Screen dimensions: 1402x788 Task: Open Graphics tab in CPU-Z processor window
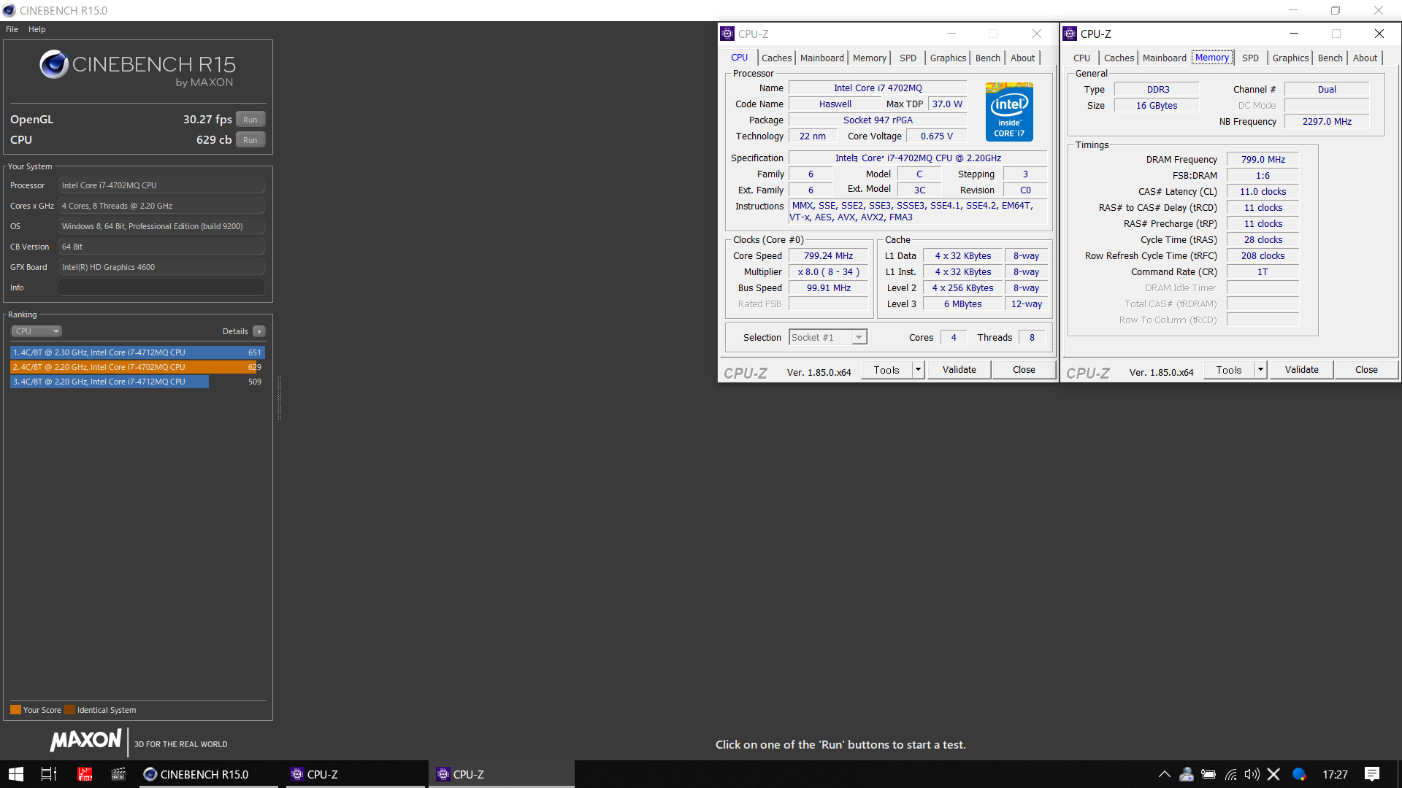click(x=948, y=58)
